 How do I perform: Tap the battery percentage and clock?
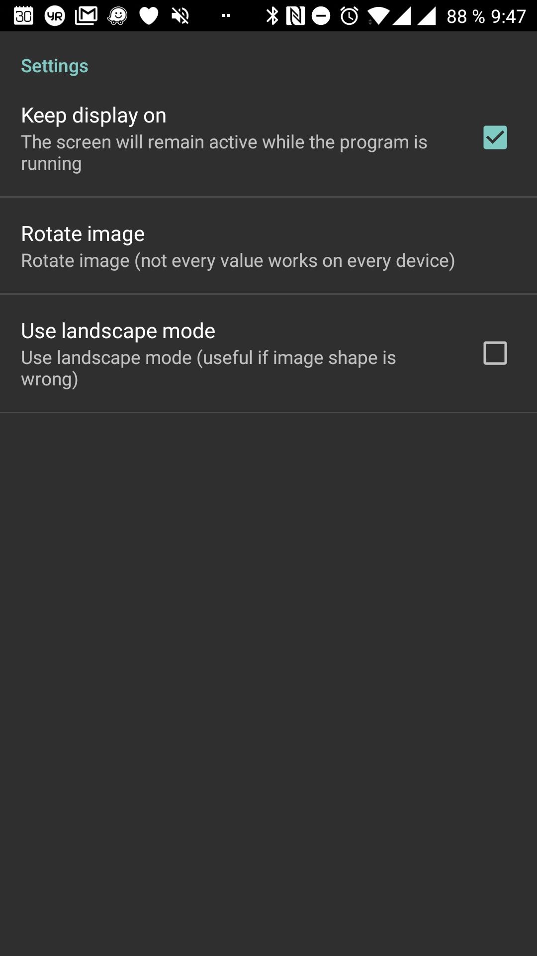486,16
